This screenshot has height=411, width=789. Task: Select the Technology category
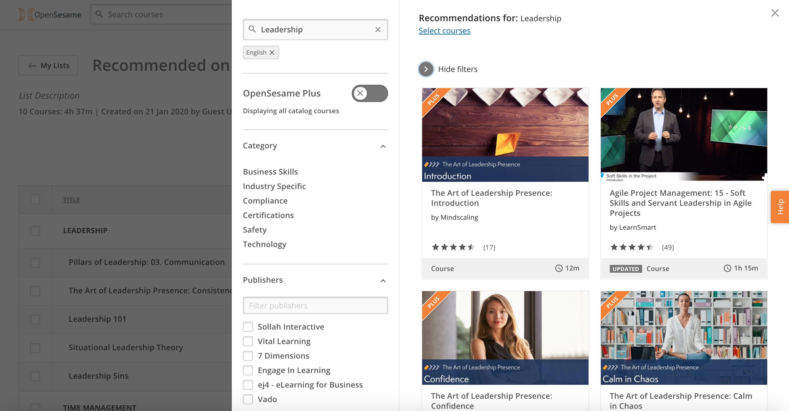(264, 244)
